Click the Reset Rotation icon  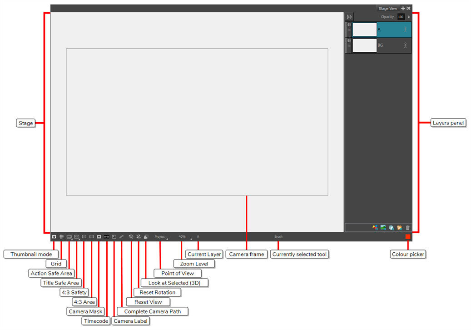[x=138, y=237]
